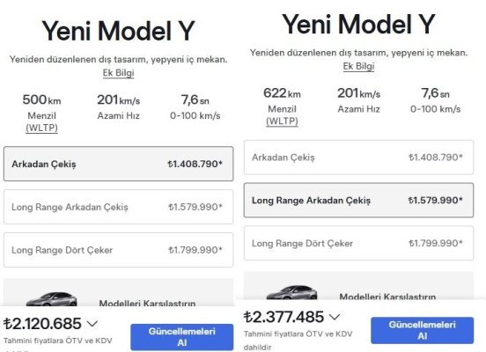
Task: Click the left Güncellemeleri Al button
Action: point(182,337)
